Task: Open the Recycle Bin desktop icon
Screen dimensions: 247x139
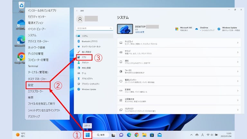Action: pyautogui.click(x=22, y=7)
